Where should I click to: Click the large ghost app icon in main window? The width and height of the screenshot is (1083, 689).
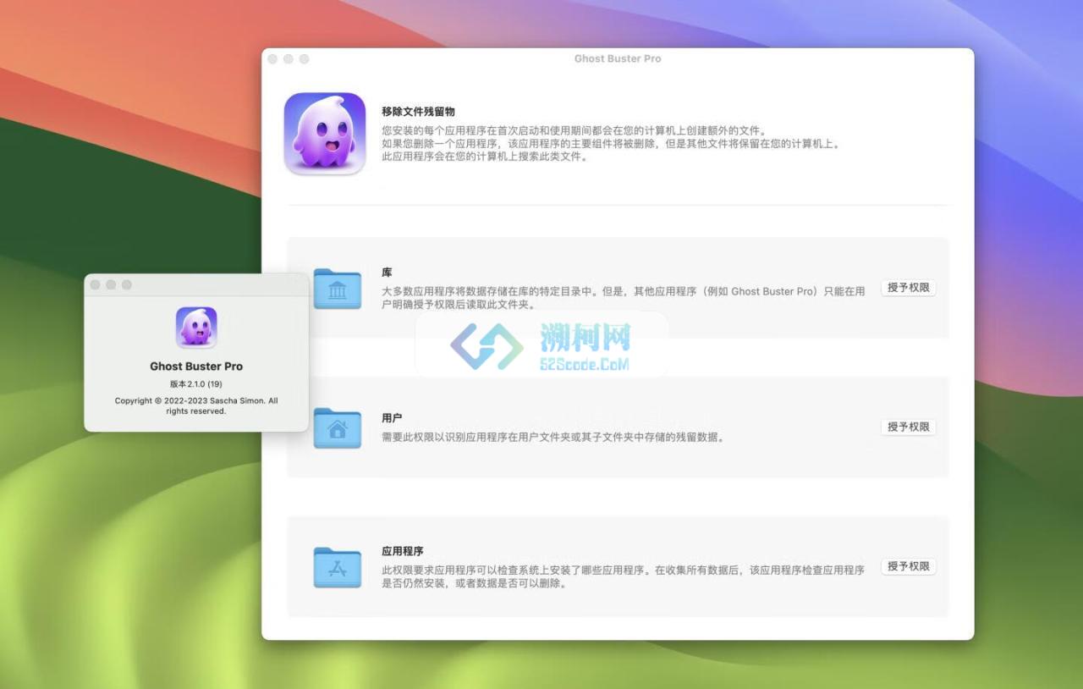[325, 134]
